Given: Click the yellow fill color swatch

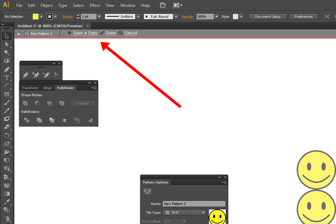Looking at the screenshot, I should click(35, 16).
